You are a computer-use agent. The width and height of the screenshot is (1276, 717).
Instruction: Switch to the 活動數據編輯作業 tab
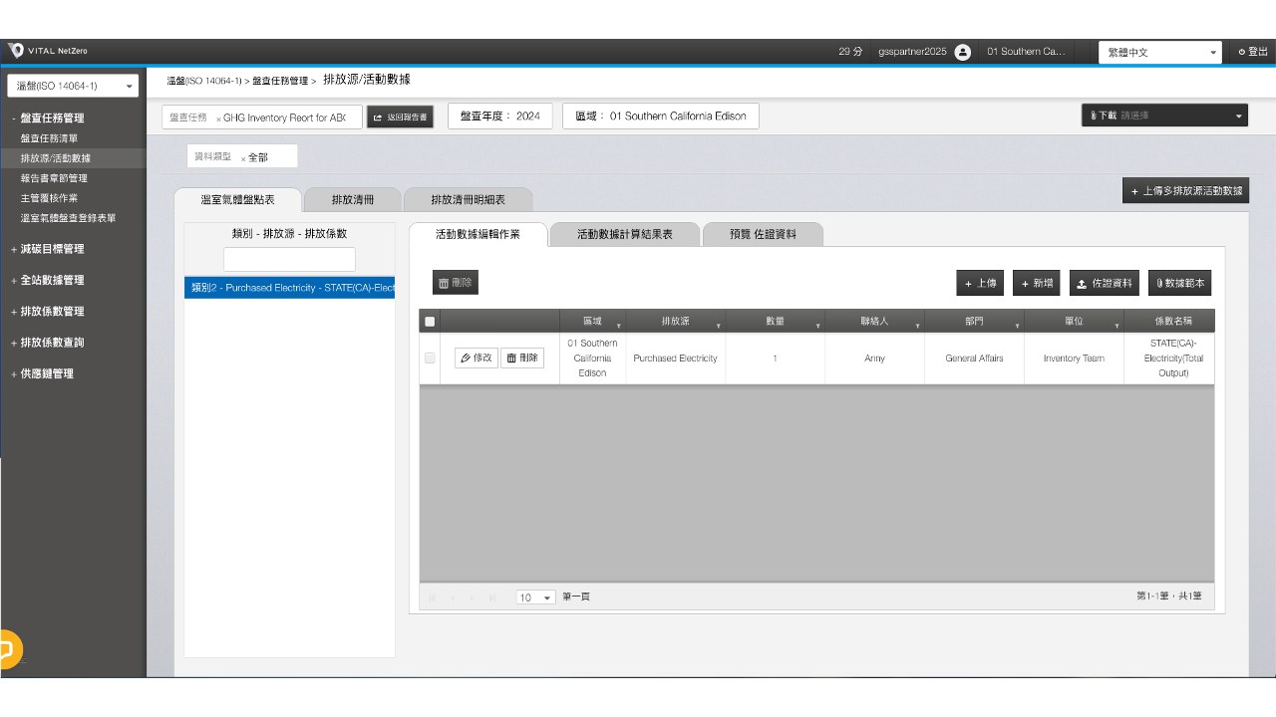[478, 234]
